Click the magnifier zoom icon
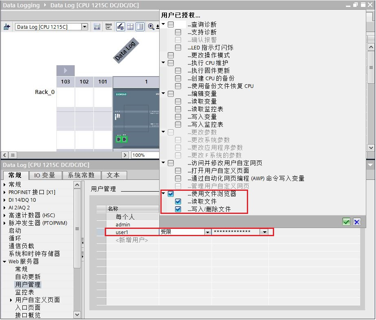The height and width of the screenshot is (320, 376). coord(151,27)
